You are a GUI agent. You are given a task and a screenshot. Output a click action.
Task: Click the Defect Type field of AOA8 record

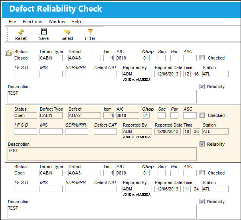tap(51, 58)
